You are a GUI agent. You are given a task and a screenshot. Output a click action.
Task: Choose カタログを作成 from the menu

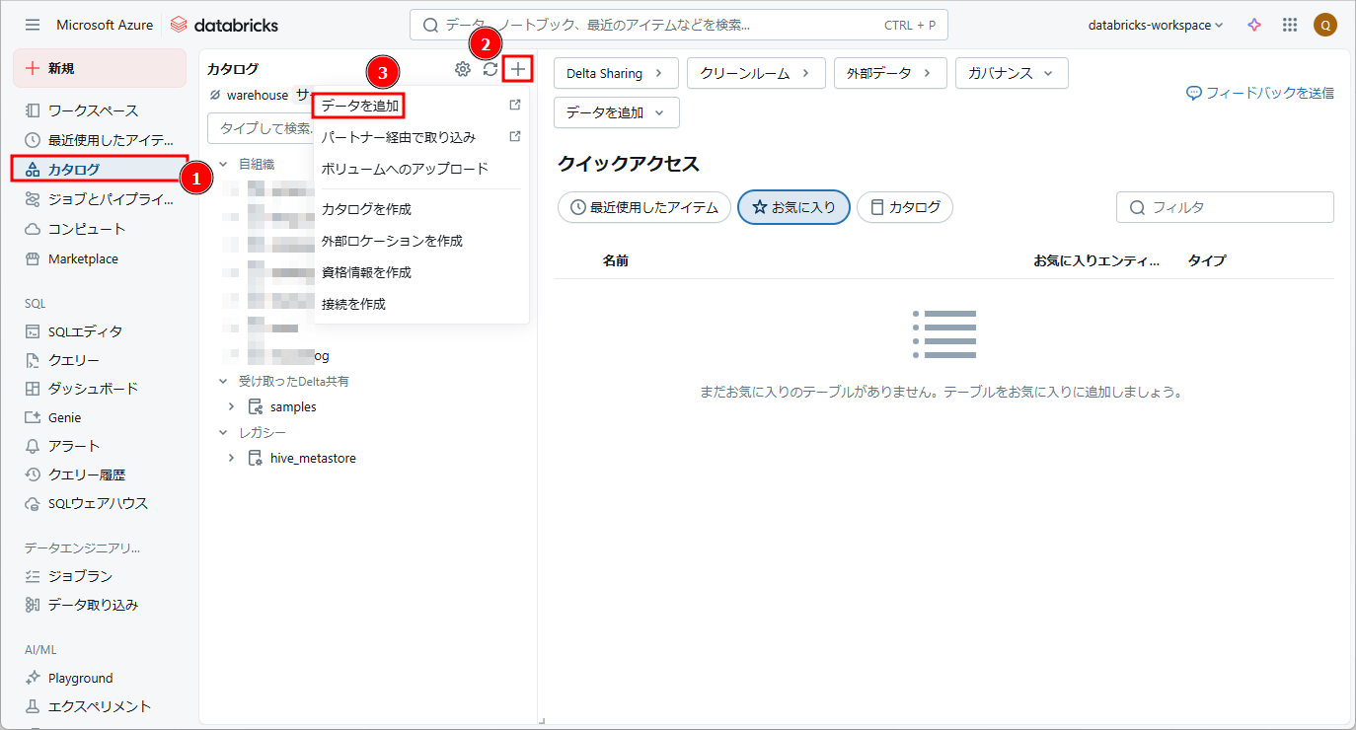(366, 209)
